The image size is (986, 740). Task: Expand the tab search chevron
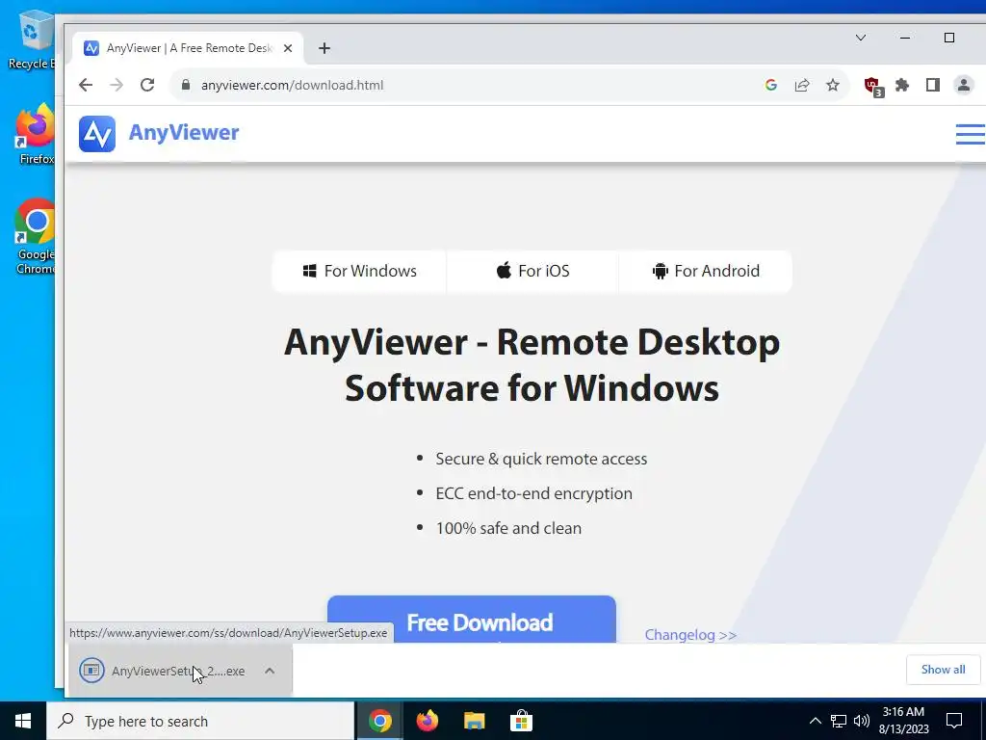point(861,38)
